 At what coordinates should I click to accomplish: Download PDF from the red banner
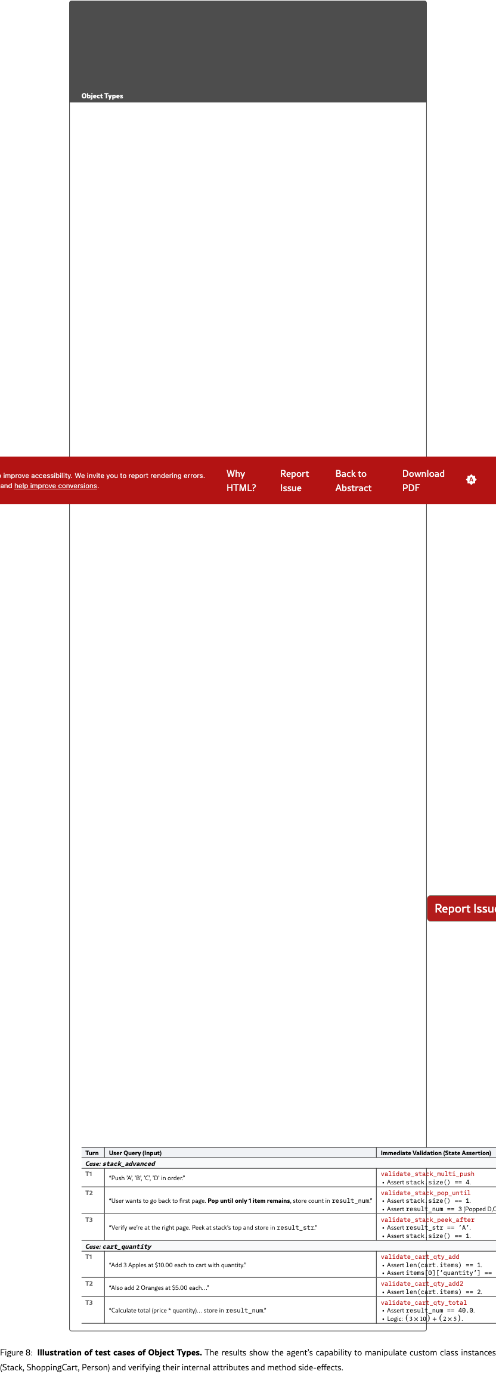[x=423, y=480]
